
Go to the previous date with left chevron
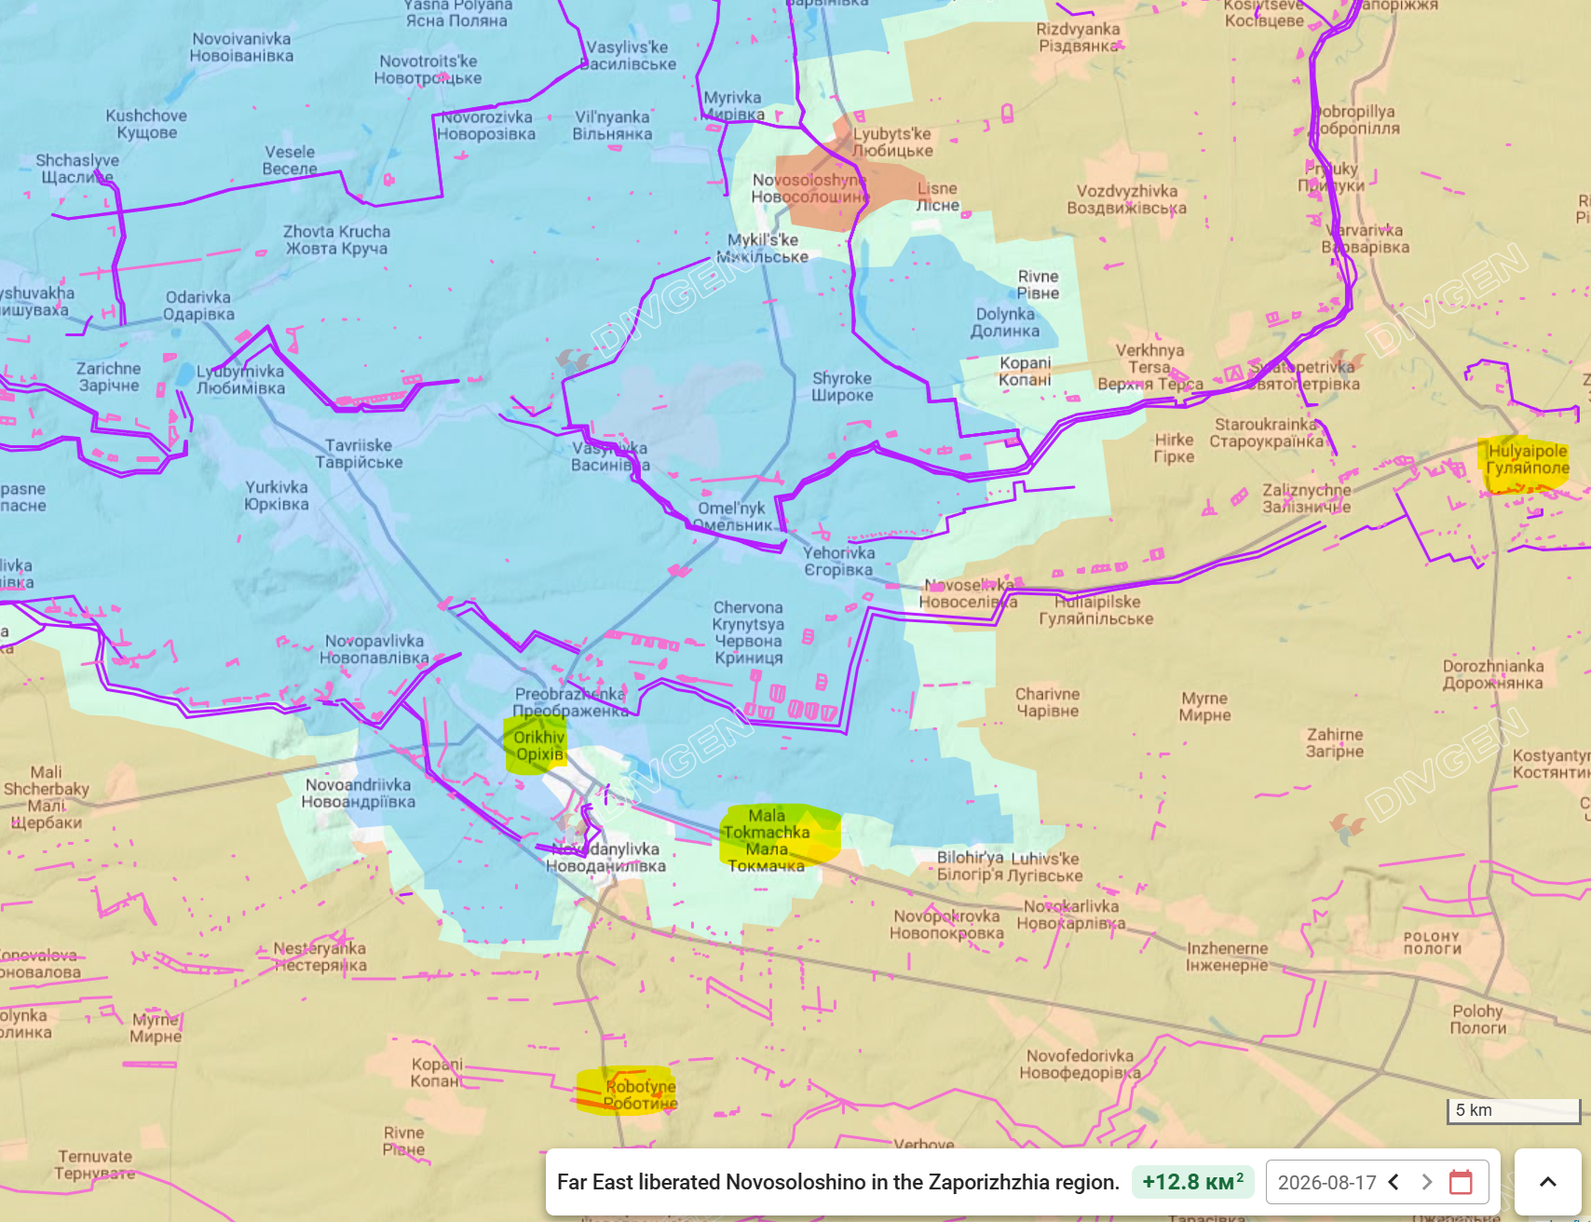1394,1182
